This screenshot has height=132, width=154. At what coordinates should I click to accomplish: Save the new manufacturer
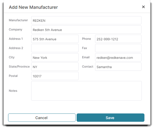pyautogui.click(x=111, y=118)
